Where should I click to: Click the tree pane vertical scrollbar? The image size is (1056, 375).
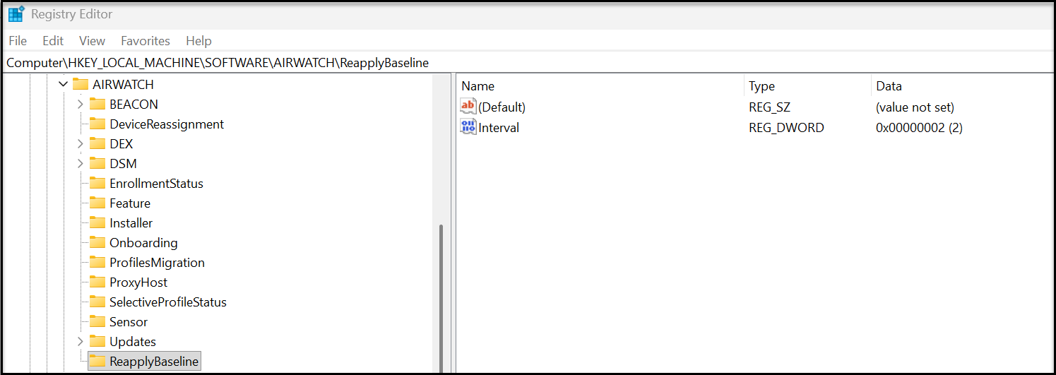click(x=441, y=297)
